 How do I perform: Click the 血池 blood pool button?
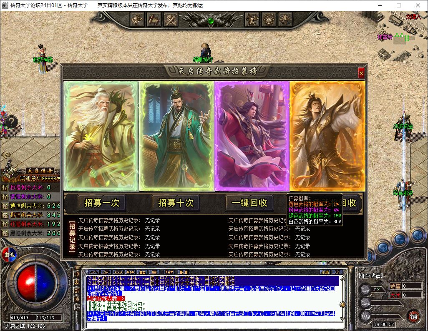click(x=9, y=254)
